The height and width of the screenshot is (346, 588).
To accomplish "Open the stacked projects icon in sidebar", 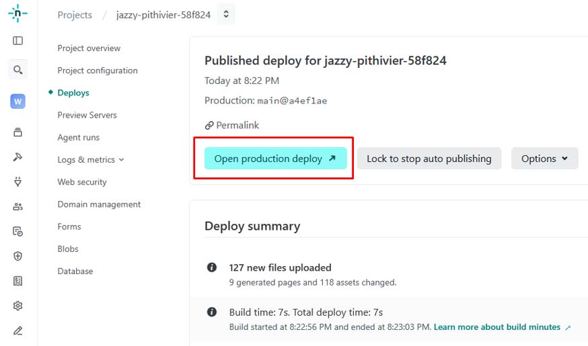I will [17, 132].
